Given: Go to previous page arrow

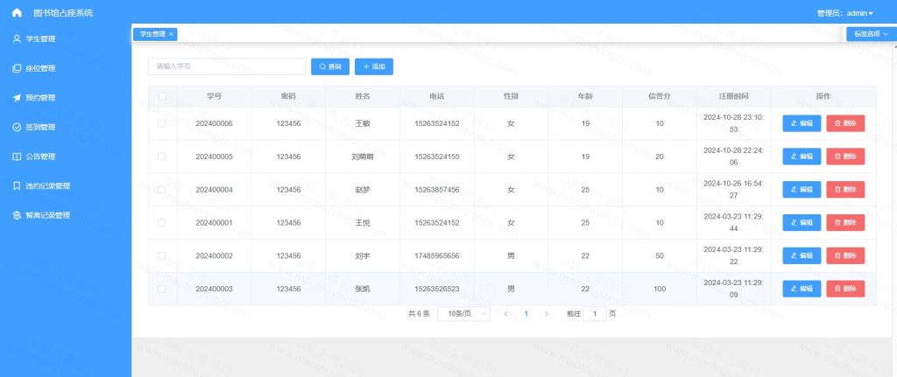Looking at the screenshot, I should coord(505,314).
